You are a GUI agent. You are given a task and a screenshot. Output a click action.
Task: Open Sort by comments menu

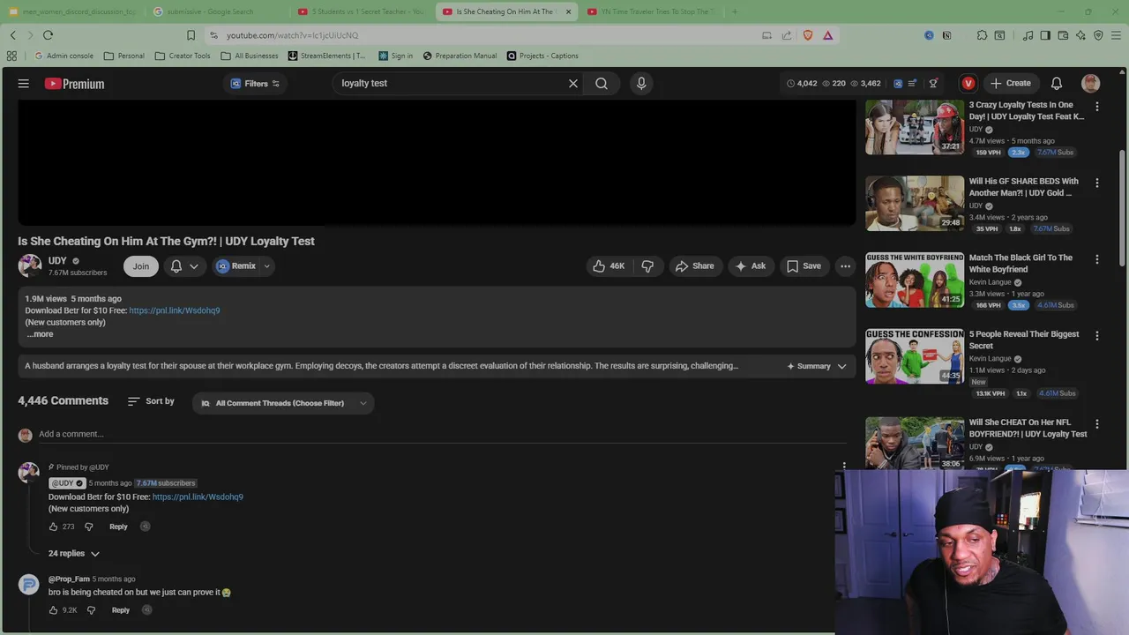click(x=151, y=401)
